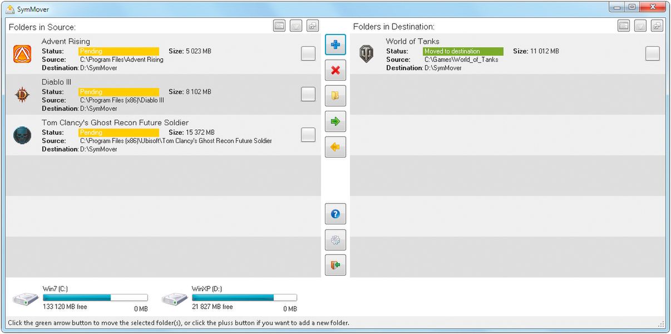Click the Advent Rising game icon
Screen dimensions: 671x334
coord(22,54)
